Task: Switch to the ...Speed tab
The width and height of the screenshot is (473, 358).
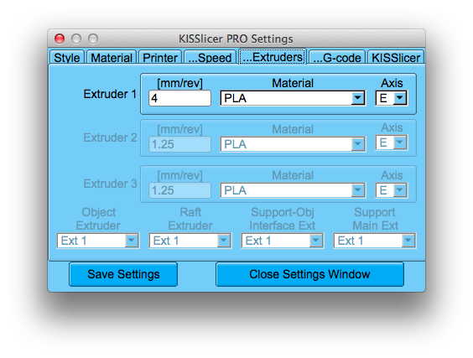Action: [210, 57]
